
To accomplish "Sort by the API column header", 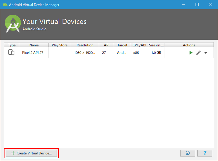I will pyautogui.click(x=107, y=45).
